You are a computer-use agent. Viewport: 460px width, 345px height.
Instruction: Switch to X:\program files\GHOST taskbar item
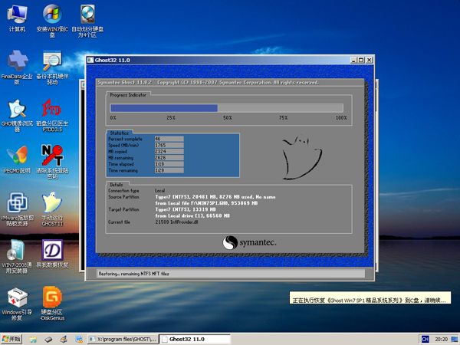tap(123, 339)
